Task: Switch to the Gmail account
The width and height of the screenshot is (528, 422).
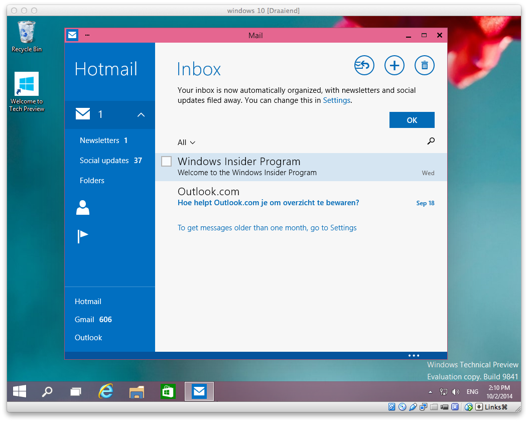Action: coord(84,320)
